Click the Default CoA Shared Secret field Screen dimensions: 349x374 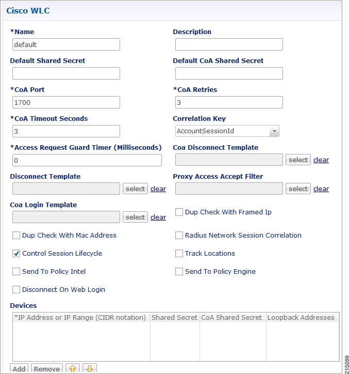point(229,73)
